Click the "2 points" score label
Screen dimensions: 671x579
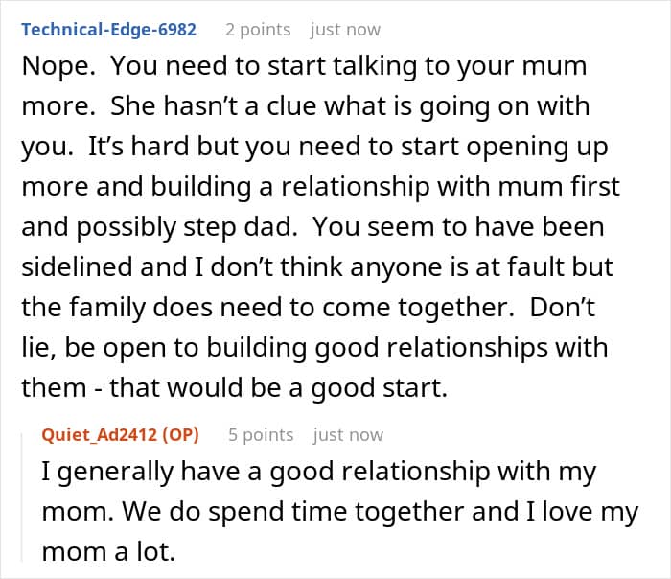(259, 29)
